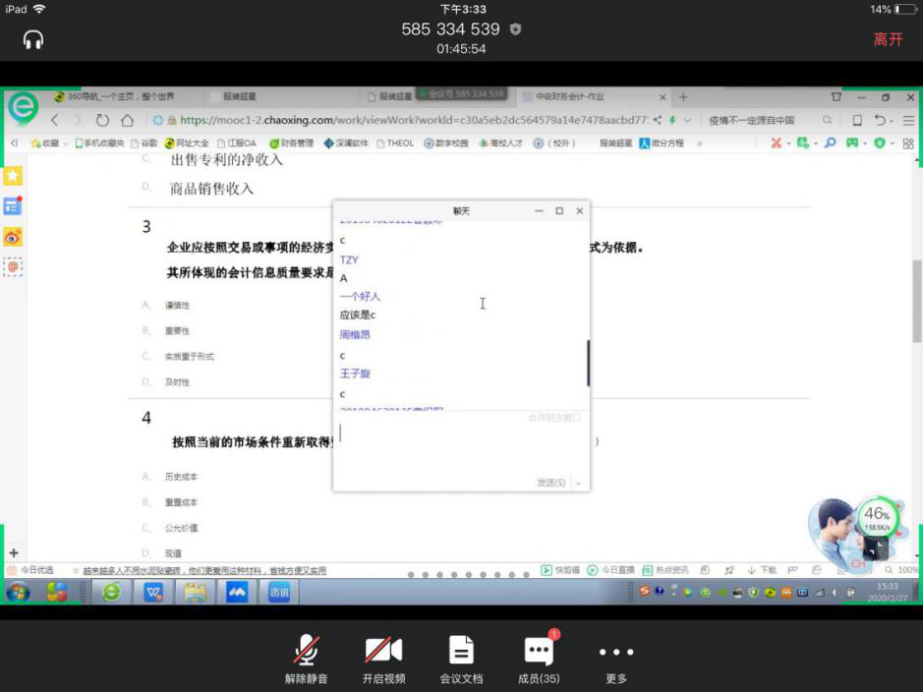
Task: Click the browser home icon
Action: click(127, 120)
